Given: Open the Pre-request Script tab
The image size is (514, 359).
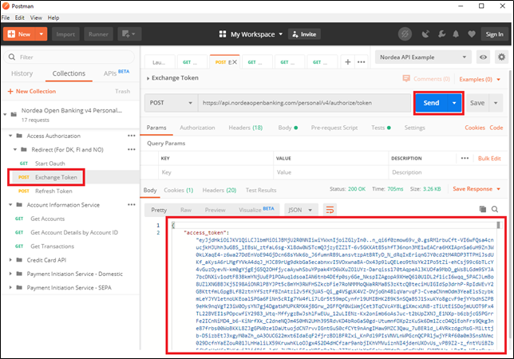Looking at the screenshot, I should (334, 128).
